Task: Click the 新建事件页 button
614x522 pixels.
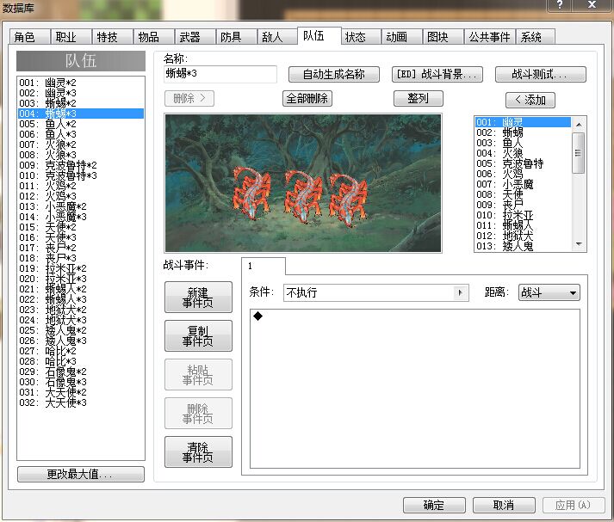Action: click(198, 298)
